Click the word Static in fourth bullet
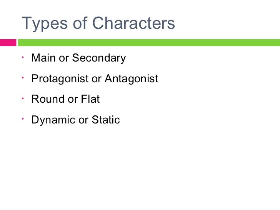The width and height of the screenshot is (280, 210). click(106, 120)
